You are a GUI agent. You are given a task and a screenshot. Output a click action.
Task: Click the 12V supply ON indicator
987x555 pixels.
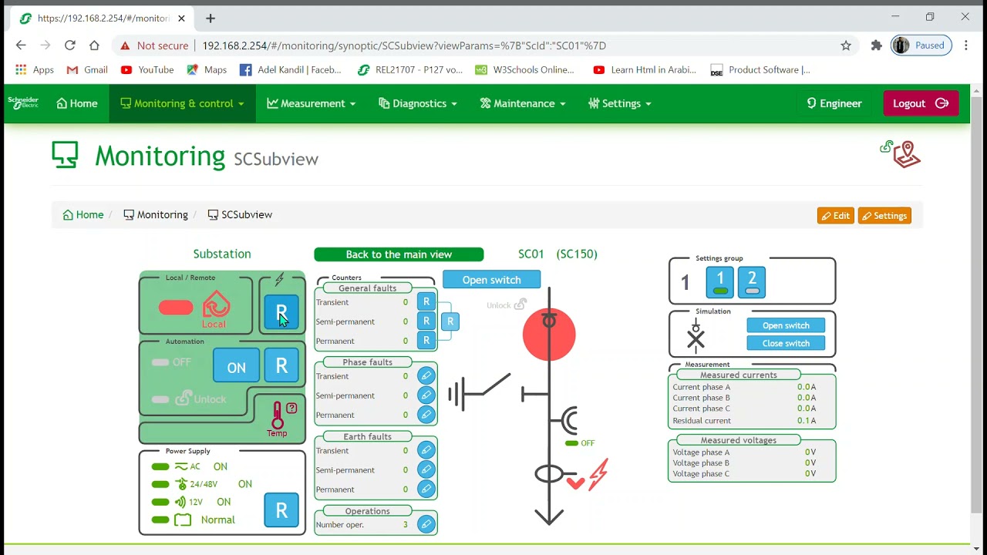pos(160,502)
